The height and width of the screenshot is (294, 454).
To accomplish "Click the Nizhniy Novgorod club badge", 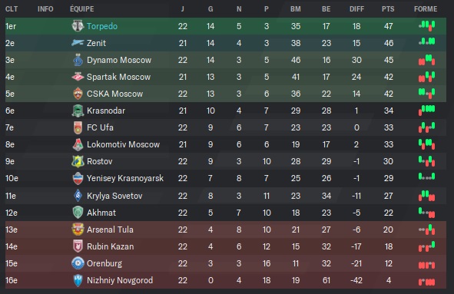I will (x=78, y=280).
